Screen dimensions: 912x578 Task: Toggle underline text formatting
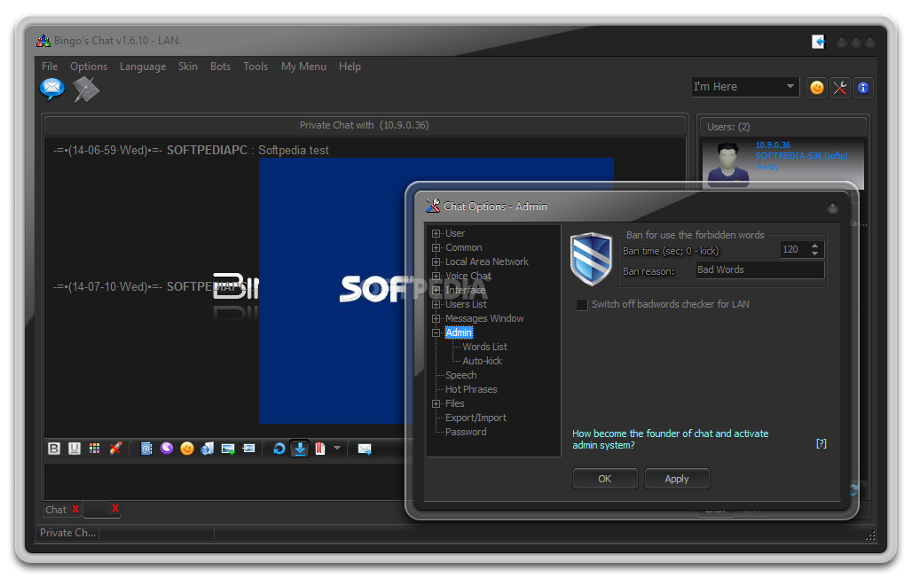click(75, 449)
